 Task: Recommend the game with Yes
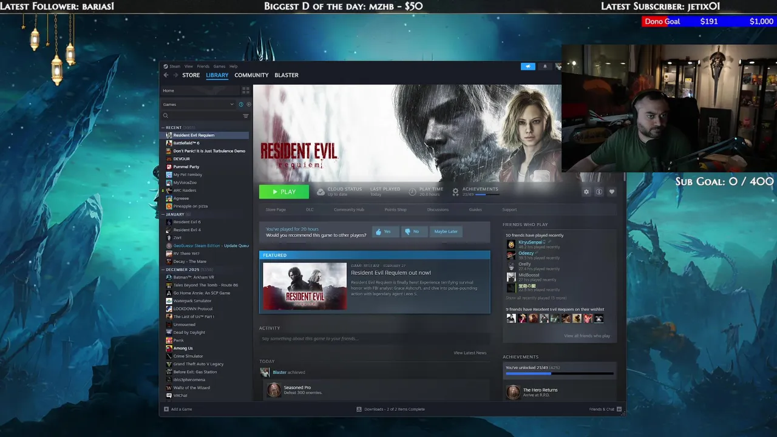coord(385,231)
